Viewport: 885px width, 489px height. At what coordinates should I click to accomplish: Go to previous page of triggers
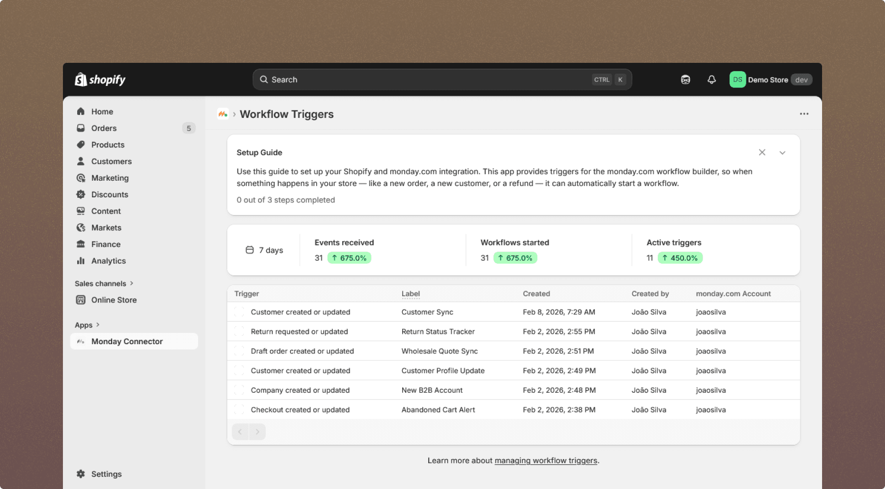(x=240, y=432)
